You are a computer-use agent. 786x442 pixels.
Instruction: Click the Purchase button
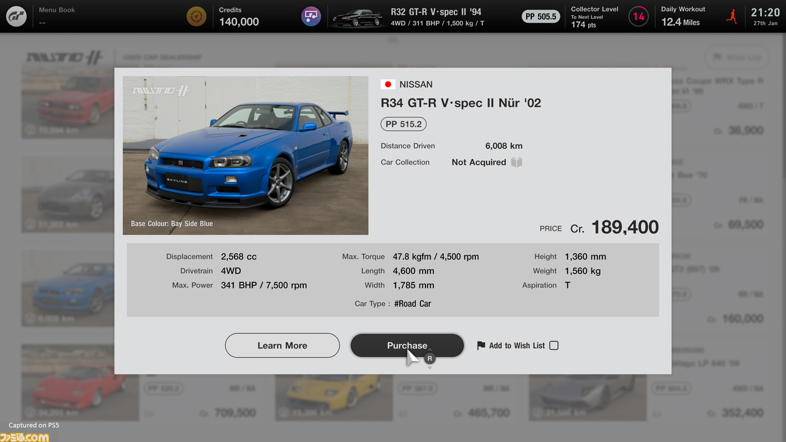407,346
